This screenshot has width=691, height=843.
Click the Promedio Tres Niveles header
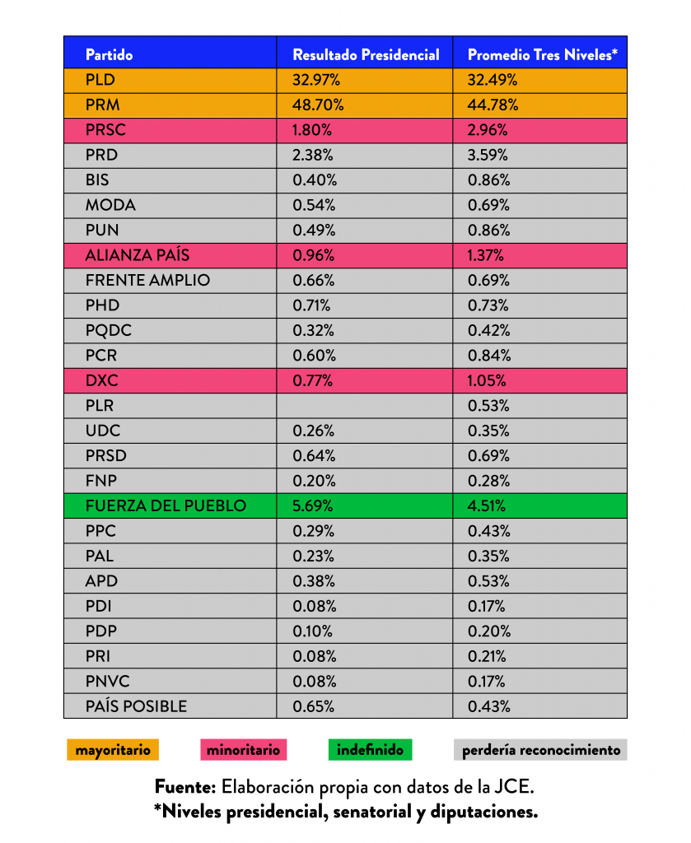(x=543, y=55)
